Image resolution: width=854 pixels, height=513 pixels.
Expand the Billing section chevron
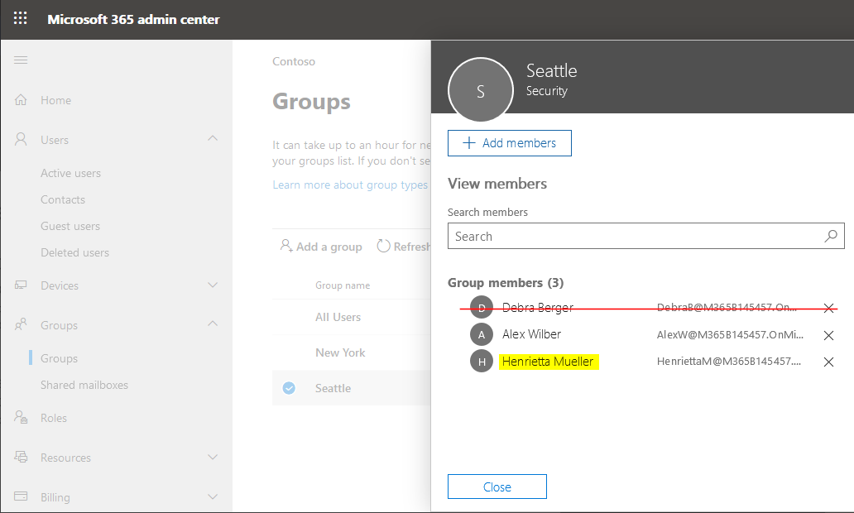[x=213, y=497]
